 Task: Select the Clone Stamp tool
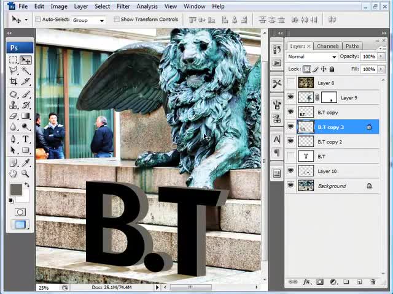(14, 105)
